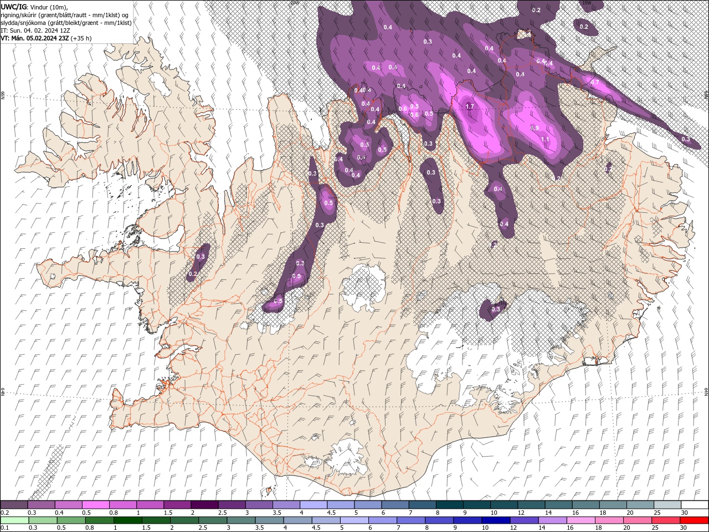Pick the bright red 30 swatch in lower legend row
This screenshot has height=532, width=709.
point(694,520)
